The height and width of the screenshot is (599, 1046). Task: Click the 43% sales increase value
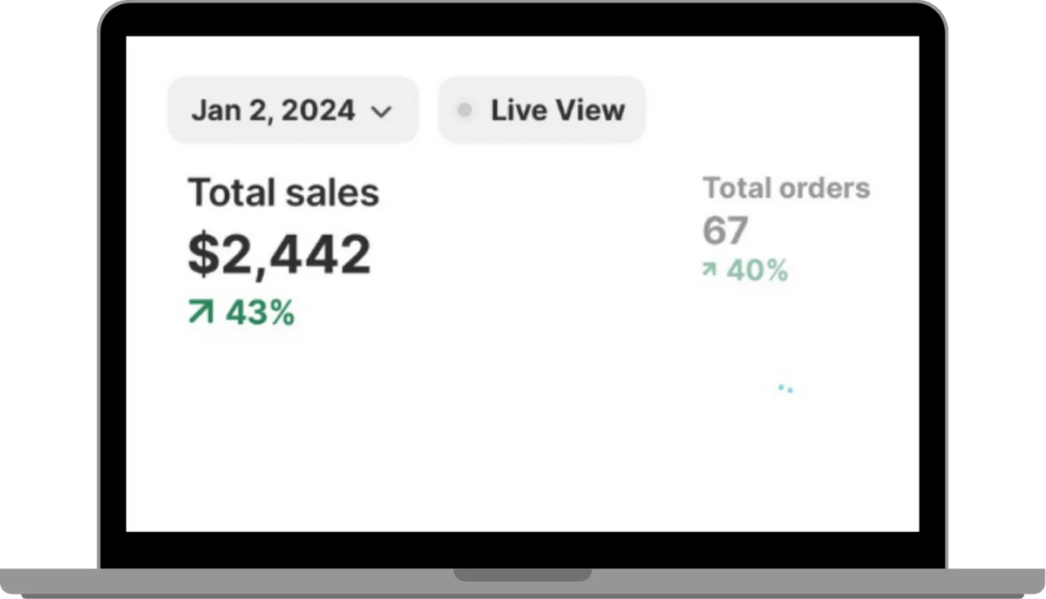[x=260, y=312]
